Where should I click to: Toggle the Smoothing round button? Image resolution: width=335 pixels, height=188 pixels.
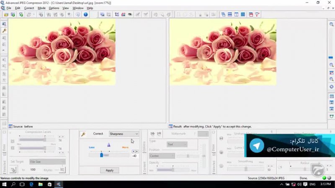coord(222,165)
